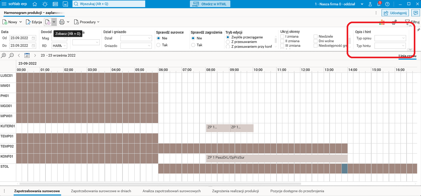This screenshot has width=421, height=196.
Task: Open the Procedury dropdown
Action: coord(87,22)
